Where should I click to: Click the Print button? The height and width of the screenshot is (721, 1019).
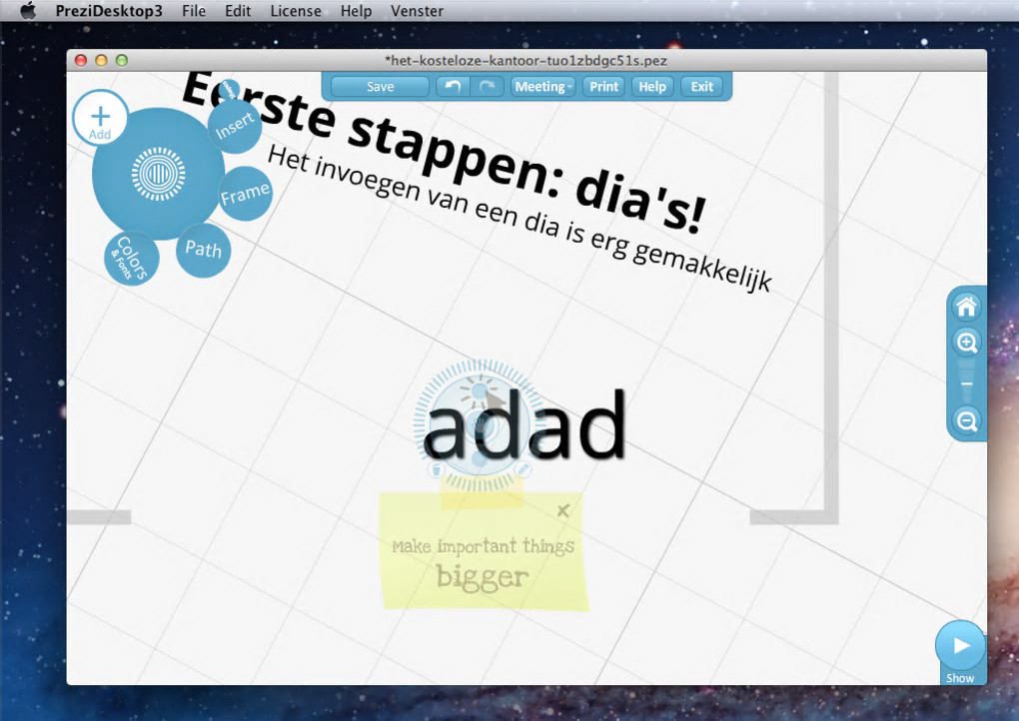pyautogui.click(x=603, y=87)
